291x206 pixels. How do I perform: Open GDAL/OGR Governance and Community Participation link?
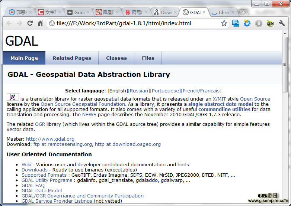point(83,196)
